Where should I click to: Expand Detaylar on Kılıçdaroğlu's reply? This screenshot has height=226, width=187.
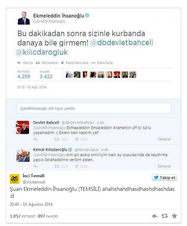tap(164, 166)
